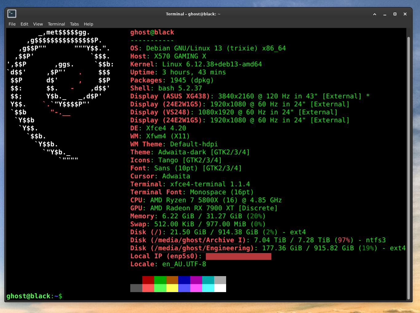Click the 'X570 GAMING X' host text

tap(180, 56)
